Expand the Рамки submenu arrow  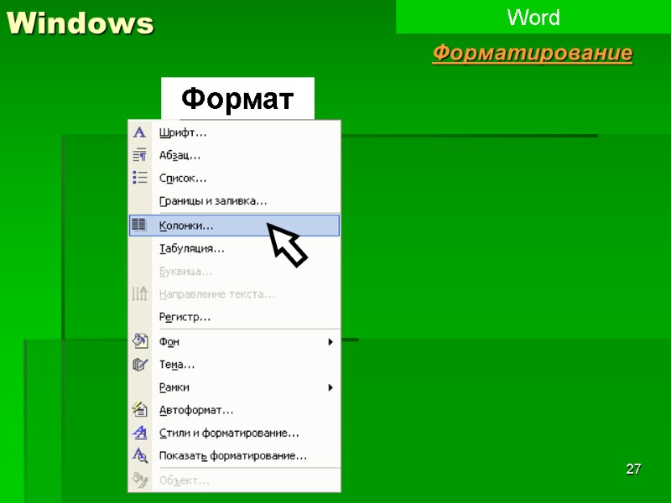(330, 387)
